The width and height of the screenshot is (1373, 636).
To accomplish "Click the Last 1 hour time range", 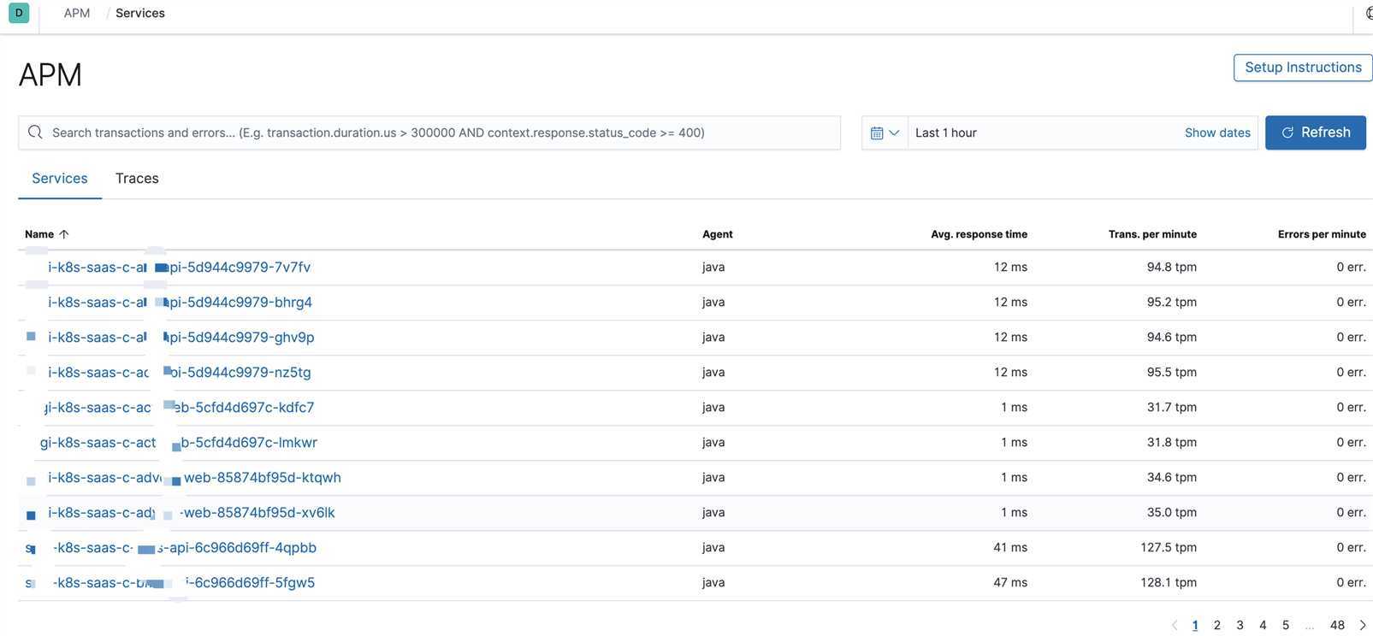I will [x=946, y=132].
